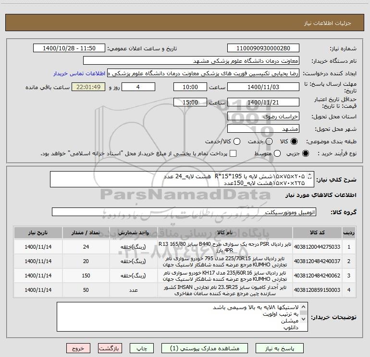
Task: Click quantity 50 cell in row 4
Action: tap(86, 290)
